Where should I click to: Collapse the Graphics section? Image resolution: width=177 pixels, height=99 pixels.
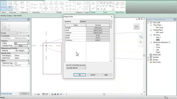pos(28,41)
